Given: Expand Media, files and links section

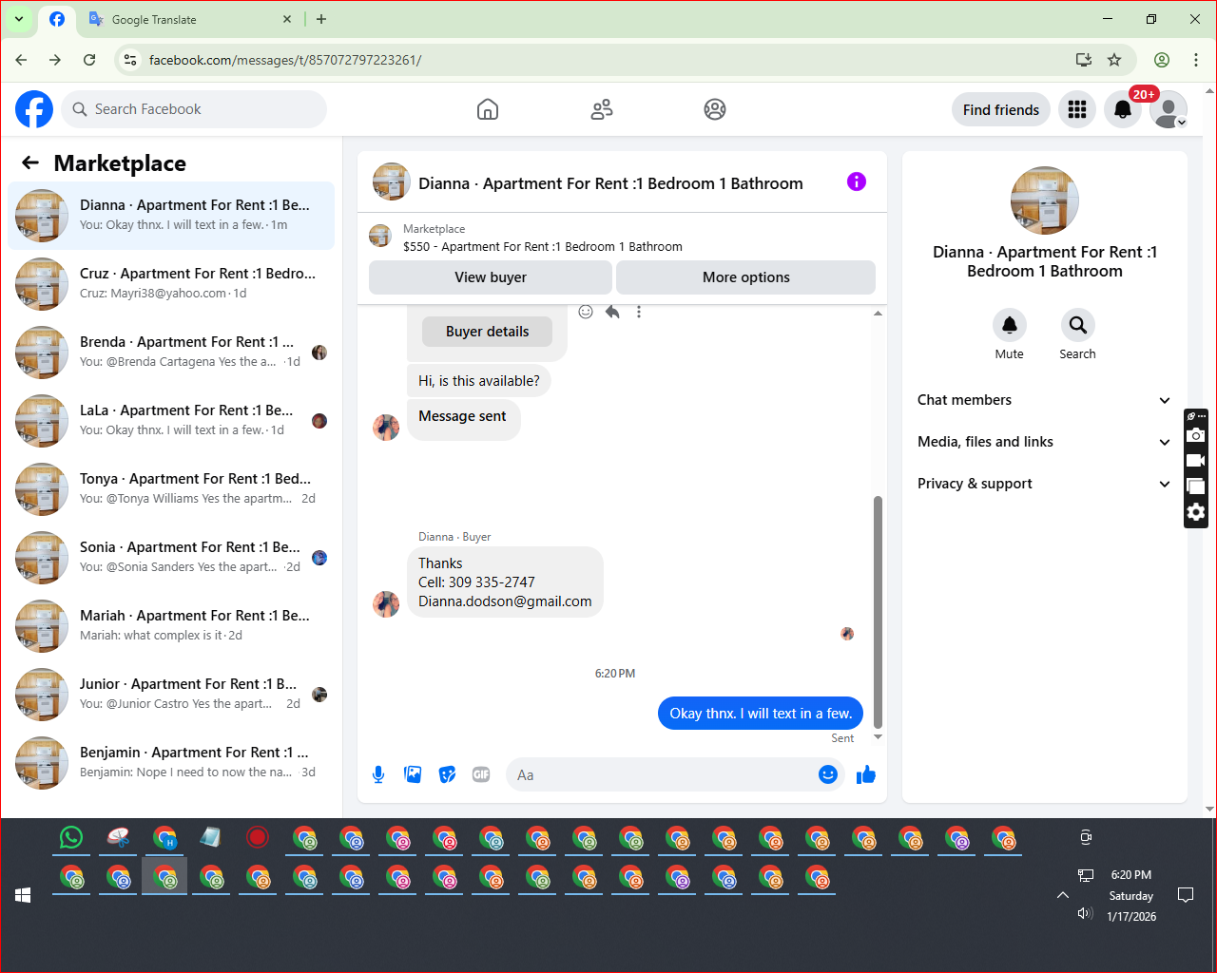Looking at the screenshot, I should (x=1044, y=442).
